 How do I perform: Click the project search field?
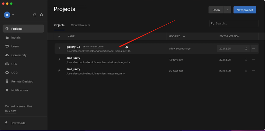coord(236,23)
